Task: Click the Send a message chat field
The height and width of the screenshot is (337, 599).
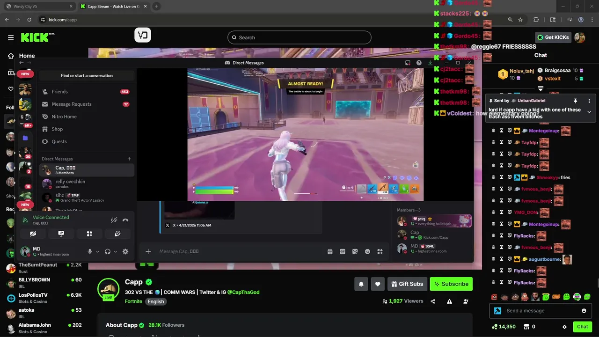Action: point(541,311)
